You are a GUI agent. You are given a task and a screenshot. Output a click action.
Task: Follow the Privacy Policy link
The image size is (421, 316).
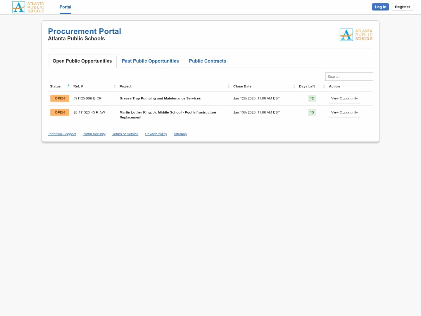click(156, 134)
